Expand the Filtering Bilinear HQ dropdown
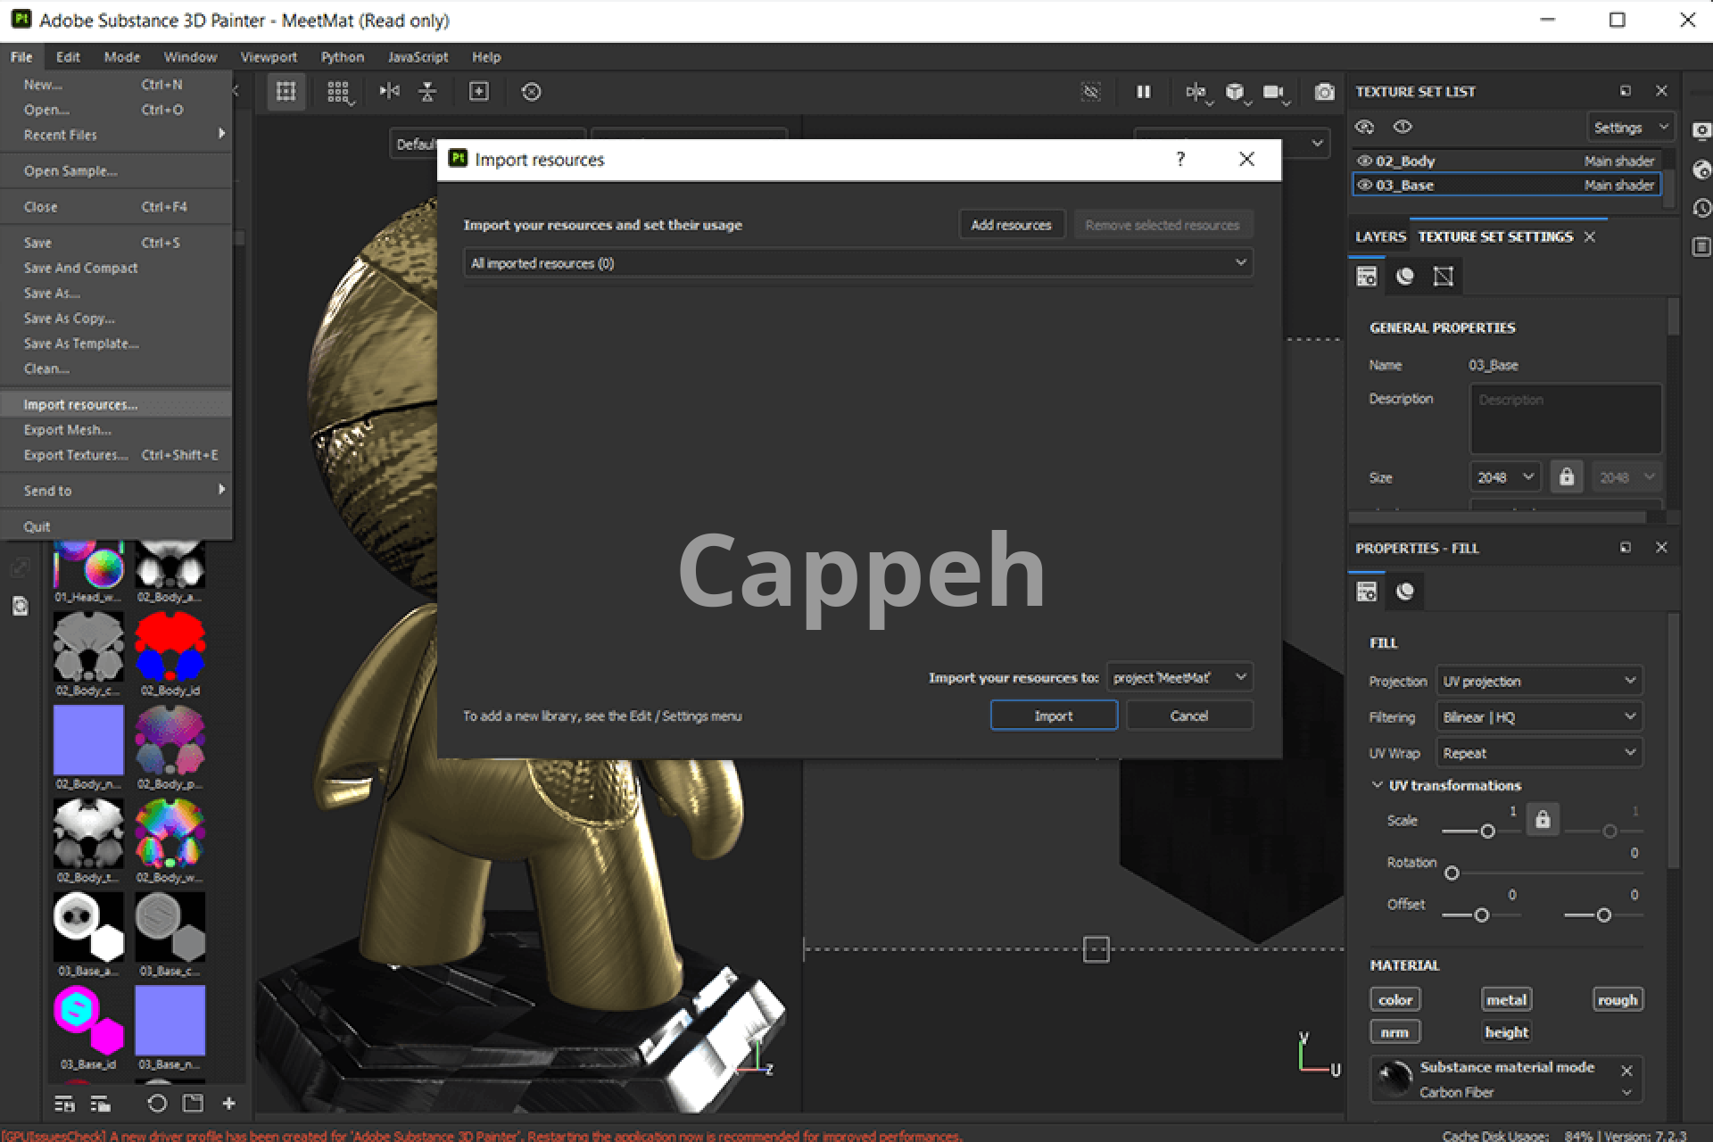Viewport: 1713px width, 1142px height. 1538,716
